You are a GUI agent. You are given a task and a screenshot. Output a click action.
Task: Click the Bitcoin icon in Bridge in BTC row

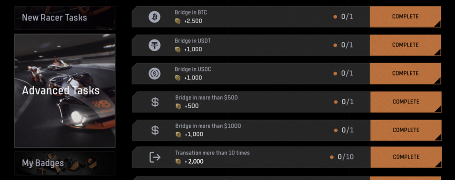pos(154,17)
